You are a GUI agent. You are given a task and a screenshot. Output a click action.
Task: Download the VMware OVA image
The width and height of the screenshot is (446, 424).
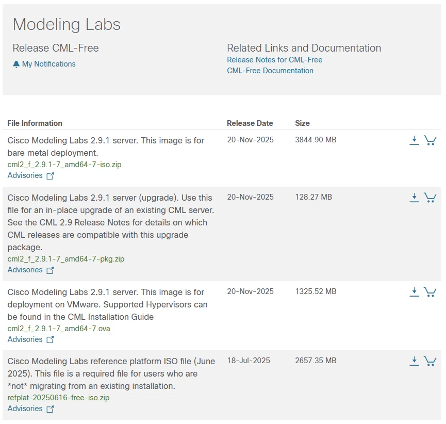[x=414, y=292]
